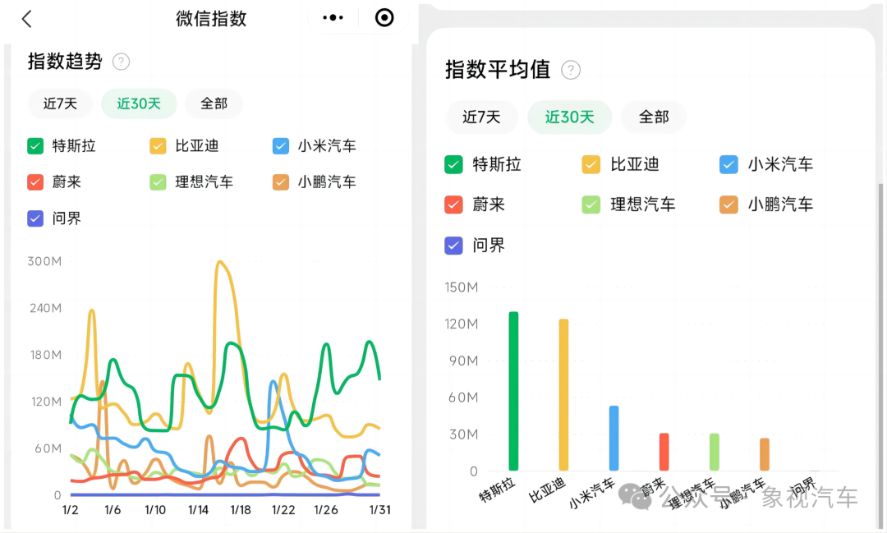Open the 指数趋势 help question mark
This screenshot has height=533, width=887.
(120, 62)
